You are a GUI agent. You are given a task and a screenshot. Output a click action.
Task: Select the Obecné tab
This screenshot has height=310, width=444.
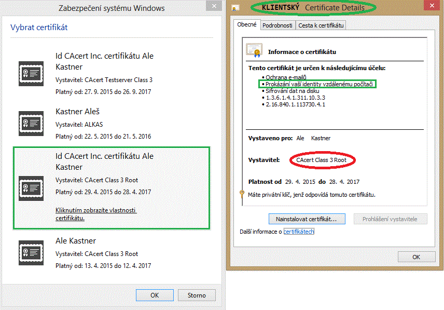247,24
